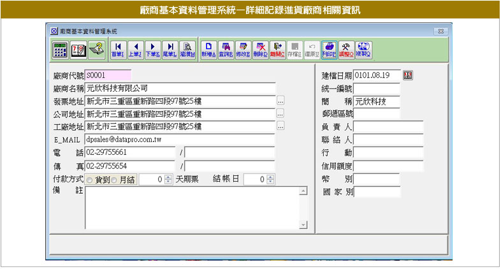The width and height of the screenshot is (501, 269).
Task: Select 月結 payment method radio button
Action: [115, 180]
